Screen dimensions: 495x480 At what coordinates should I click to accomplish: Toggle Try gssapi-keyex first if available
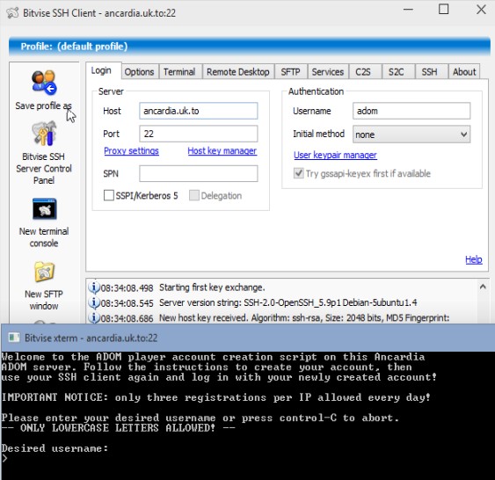point(298,173)
